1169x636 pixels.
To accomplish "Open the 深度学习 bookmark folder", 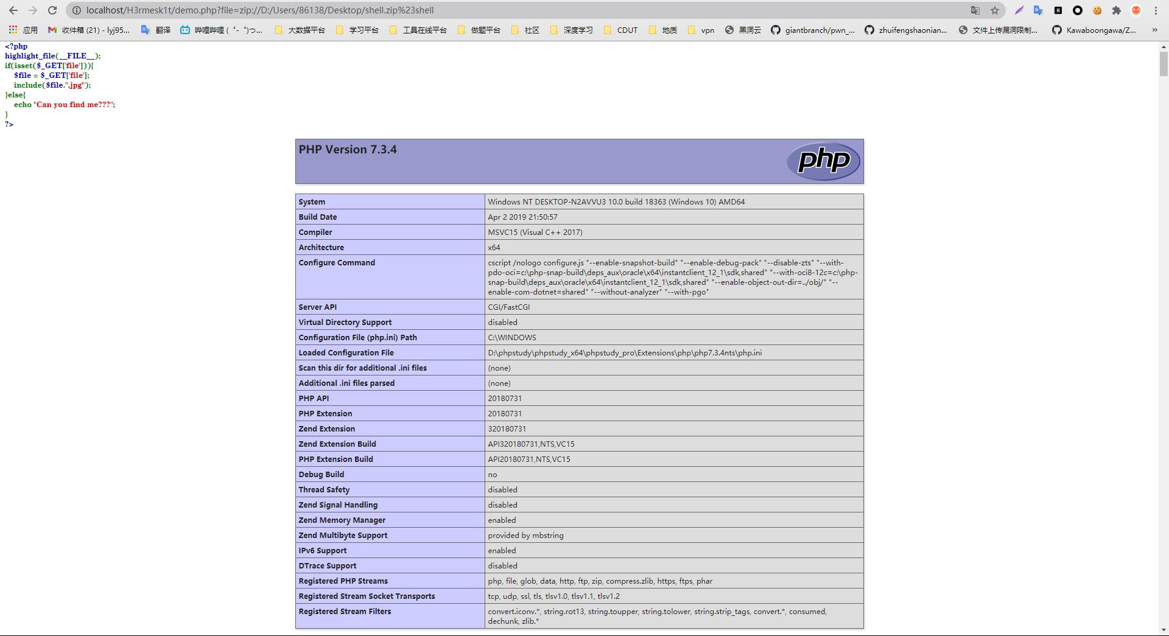I will click(x=571, y=30).
